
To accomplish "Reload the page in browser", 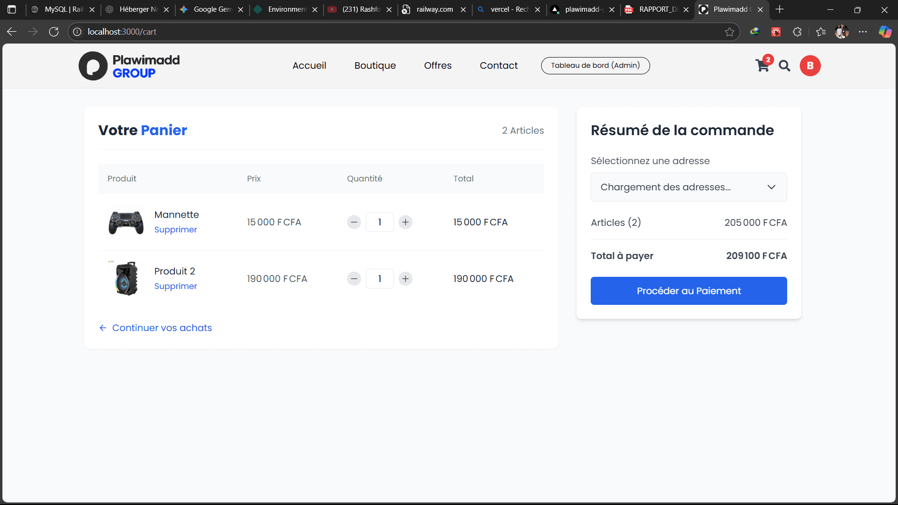I will pos(54,32).
